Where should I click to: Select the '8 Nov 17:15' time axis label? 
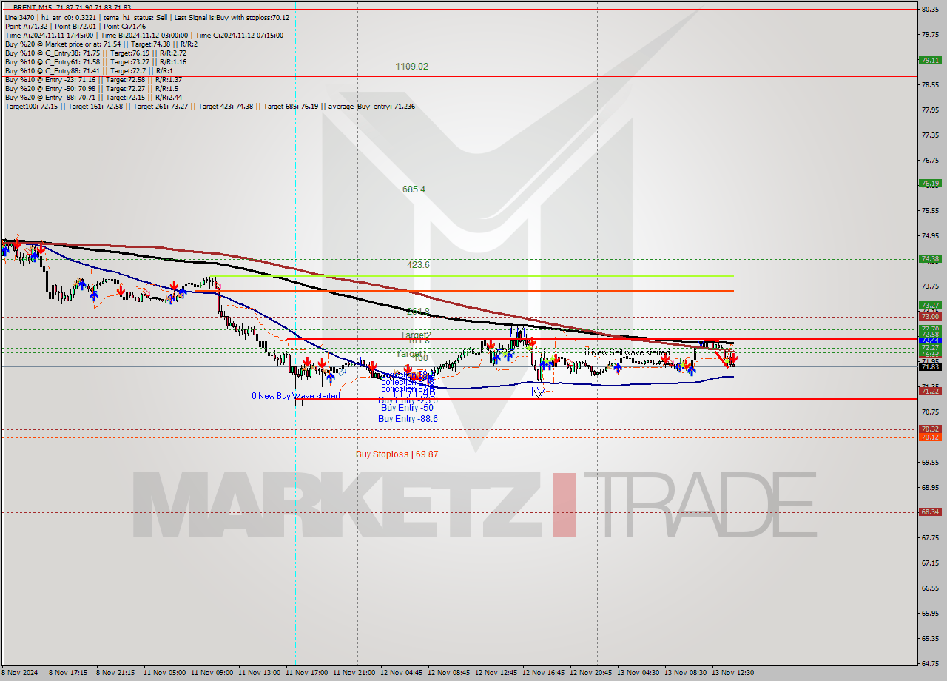coord(69,673)
